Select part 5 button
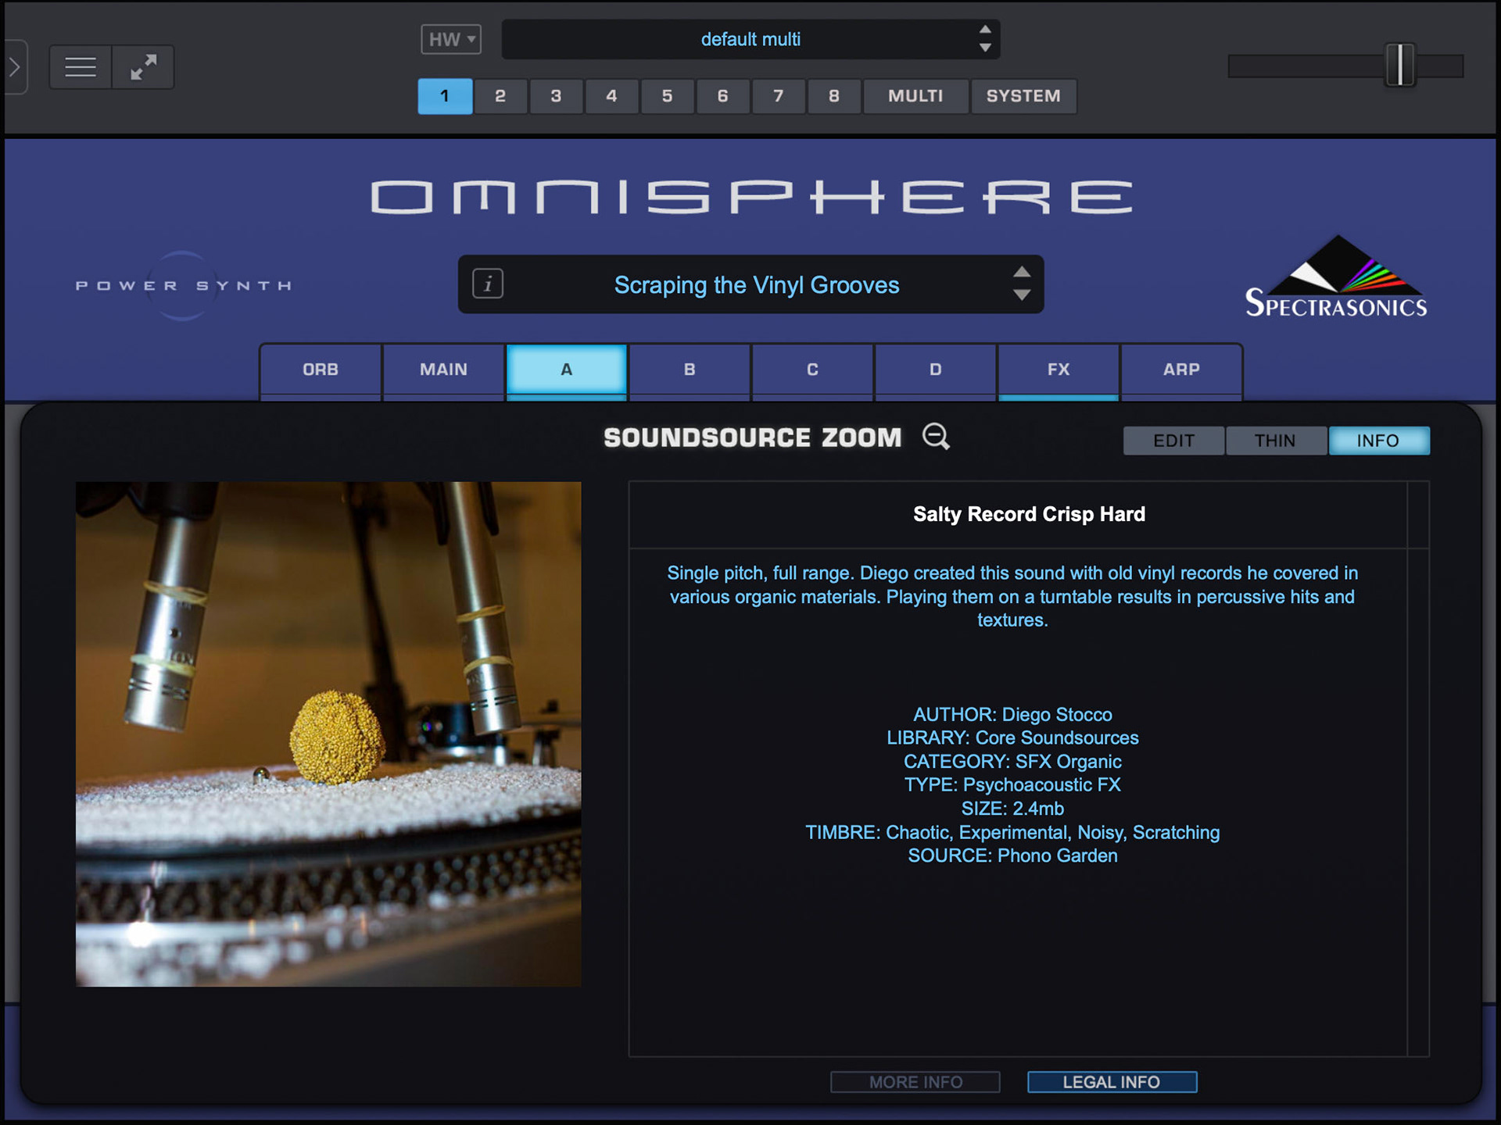This screenshot has width=1501, height=1125. click(x=667, y=96)
